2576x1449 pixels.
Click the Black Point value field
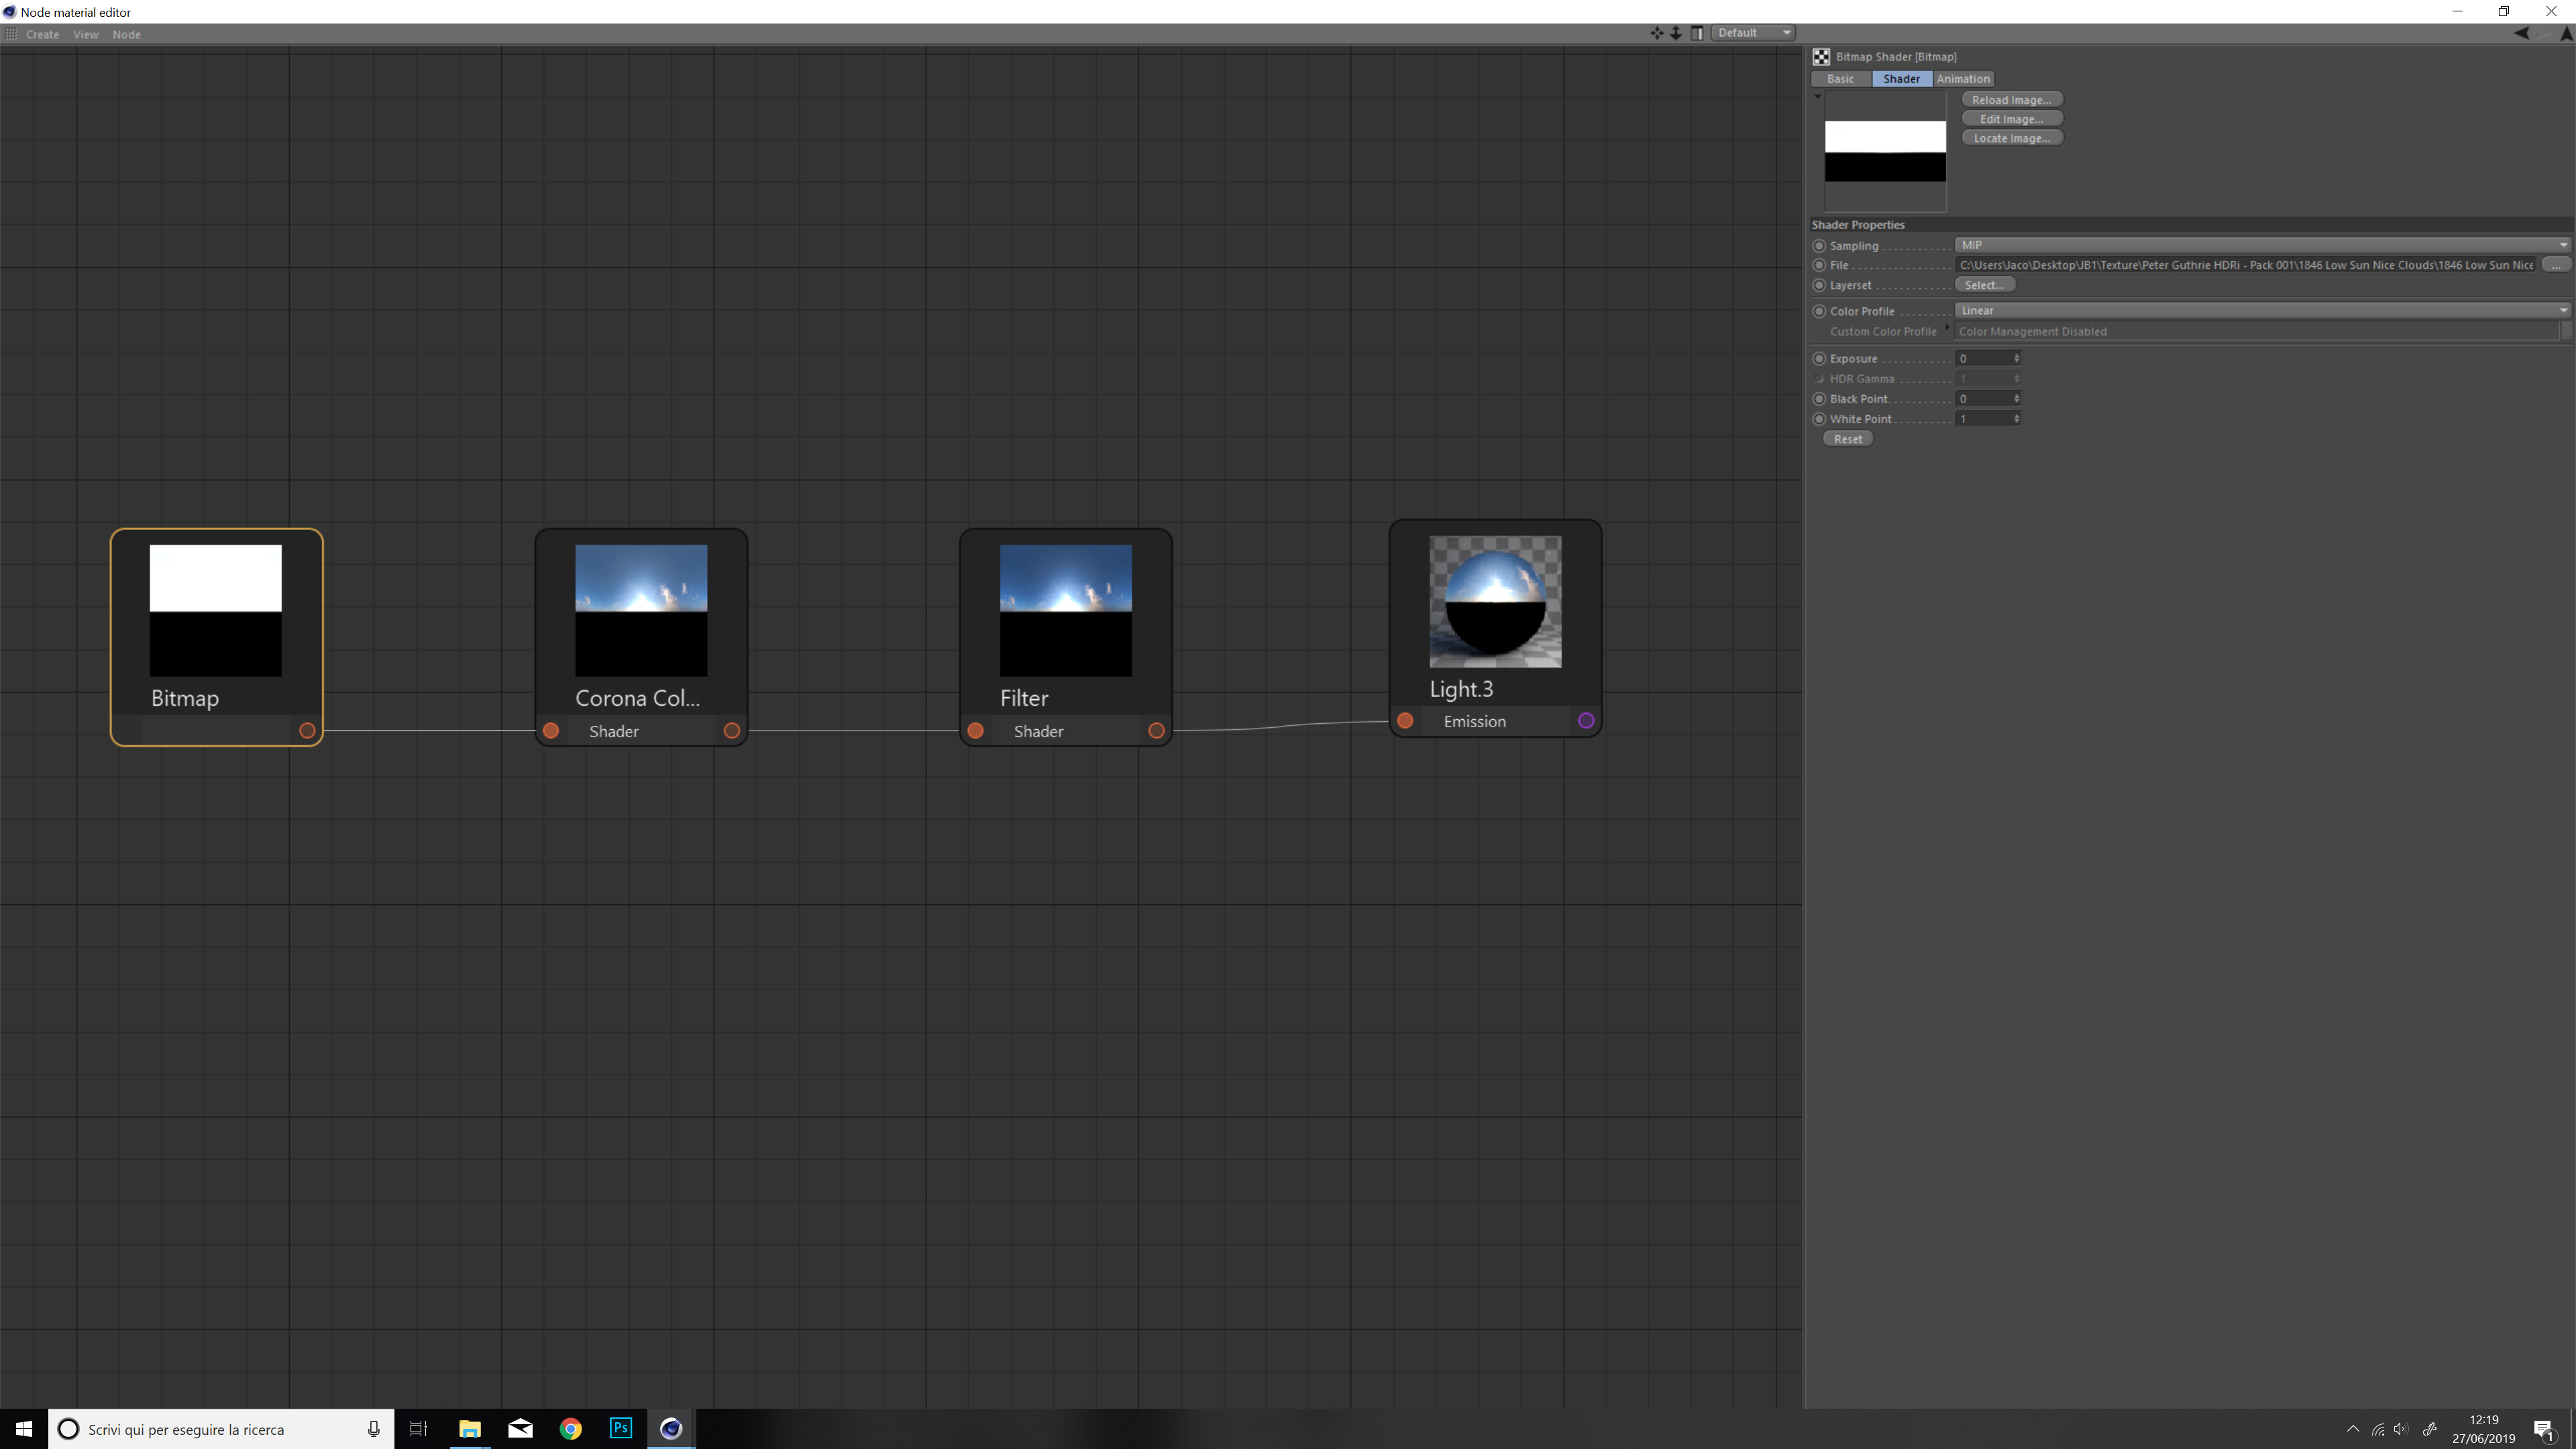tap(1984, 399)
